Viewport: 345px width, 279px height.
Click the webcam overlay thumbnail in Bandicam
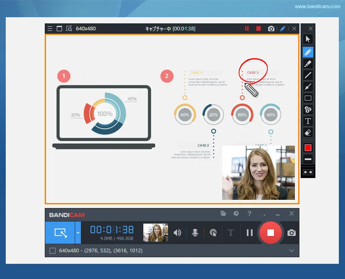[x=156, y=233]
